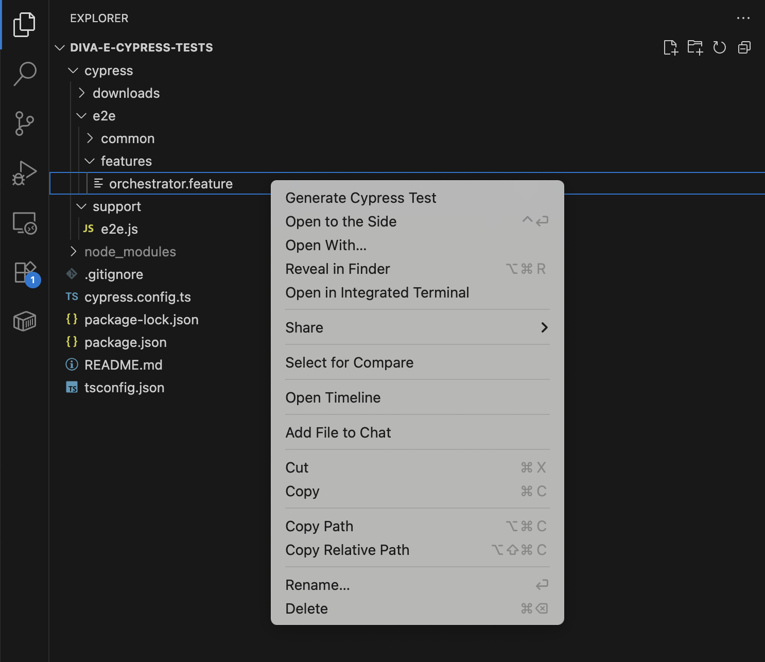Open the Remote Explorer view
Image resolution: width=765 pixels, height=662 pixels.
click(25, 223)
